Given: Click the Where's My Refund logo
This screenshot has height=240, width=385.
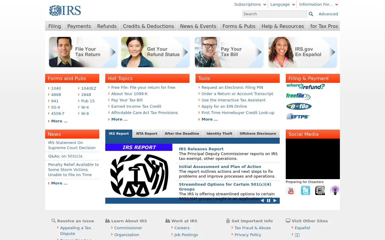Looking at the screenshot, I should [305, 86].
